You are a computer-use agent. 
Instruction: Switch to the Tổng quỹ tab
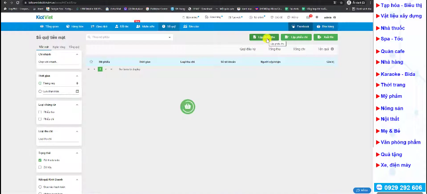(x=74, y=47)
